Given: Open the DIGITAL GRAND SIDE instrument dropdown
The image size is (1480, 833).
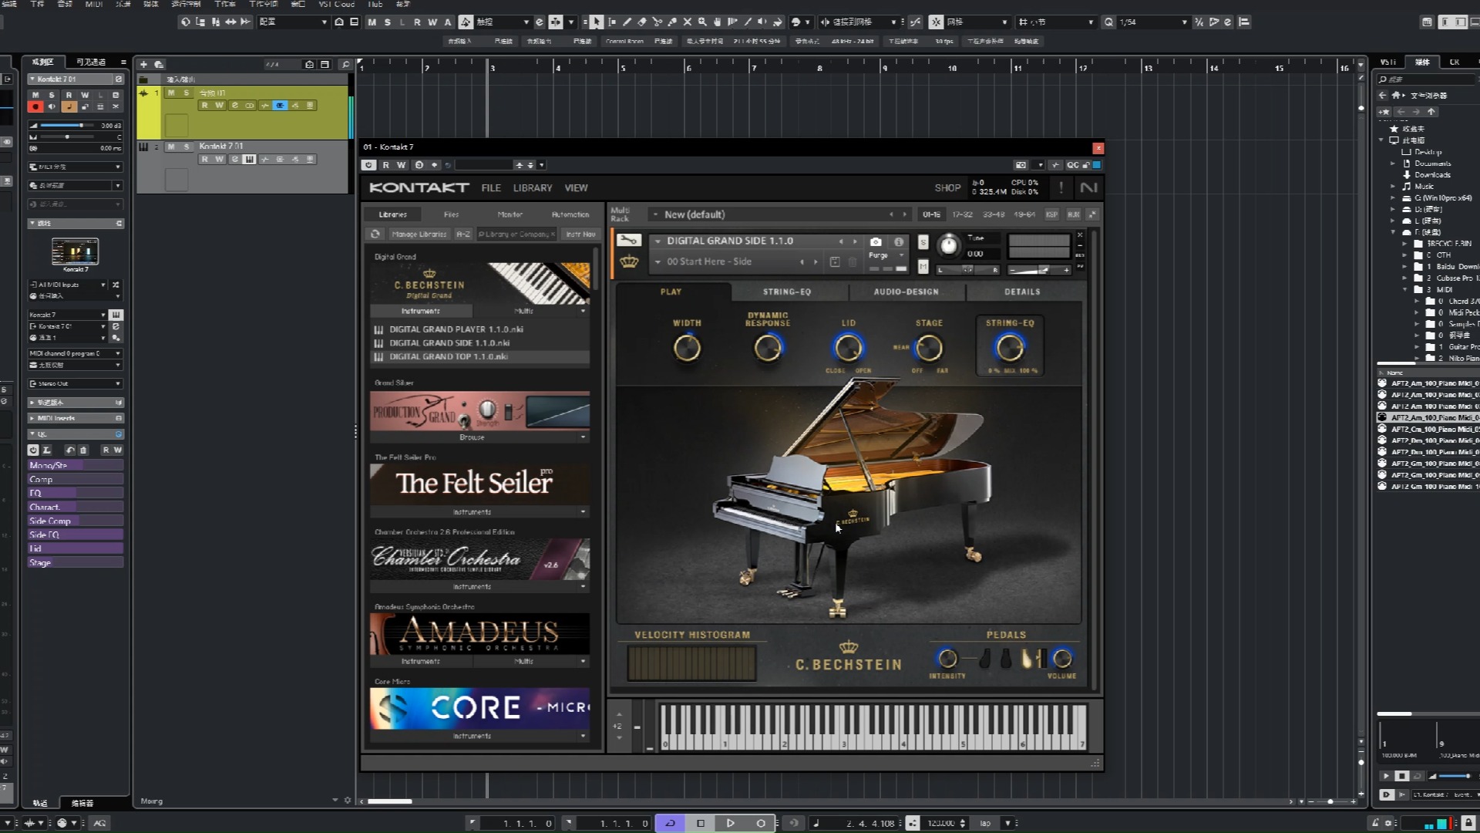Looking at the screenshot, I should (658, 241).
